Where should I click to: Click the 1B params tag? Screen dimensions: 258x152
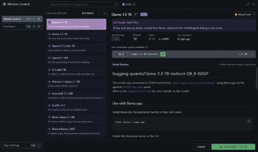click(135, 39)
